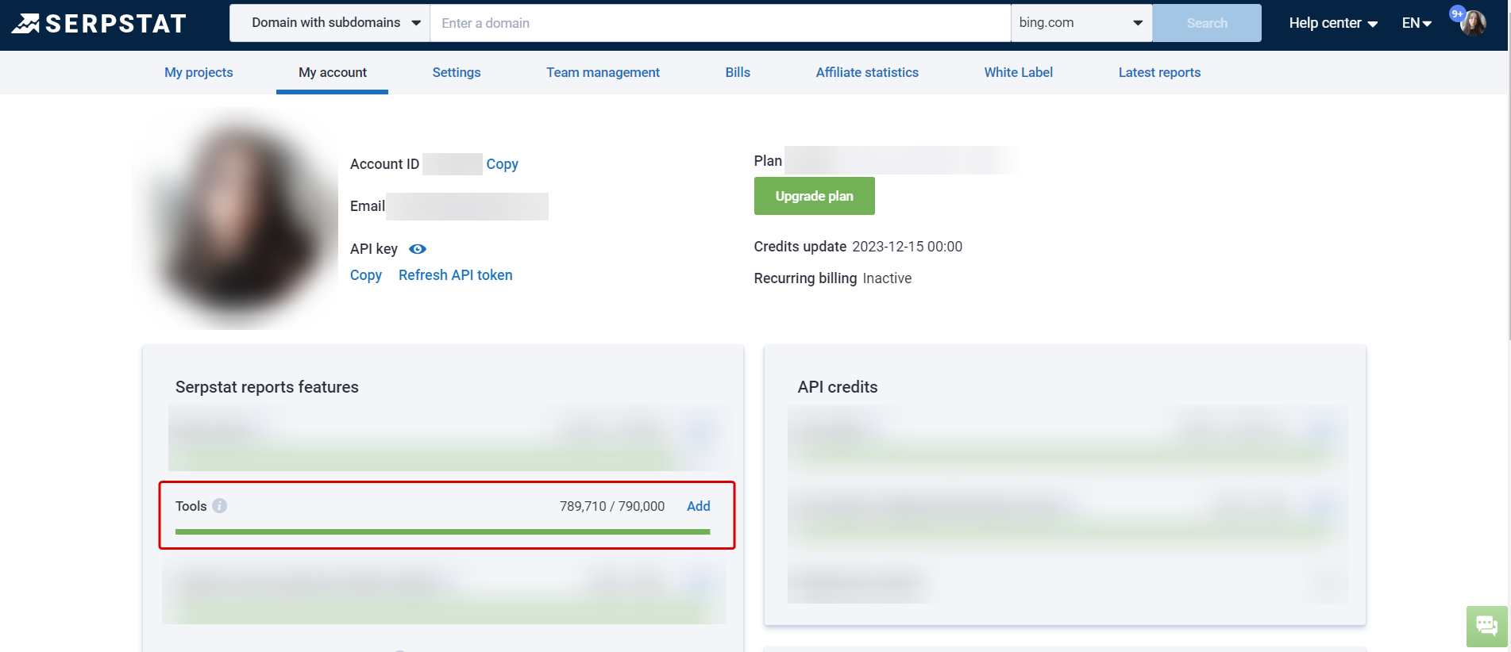This screenshot has height=652, width=1511.
Task: Copy the API key
Action: tap(366, 275)
